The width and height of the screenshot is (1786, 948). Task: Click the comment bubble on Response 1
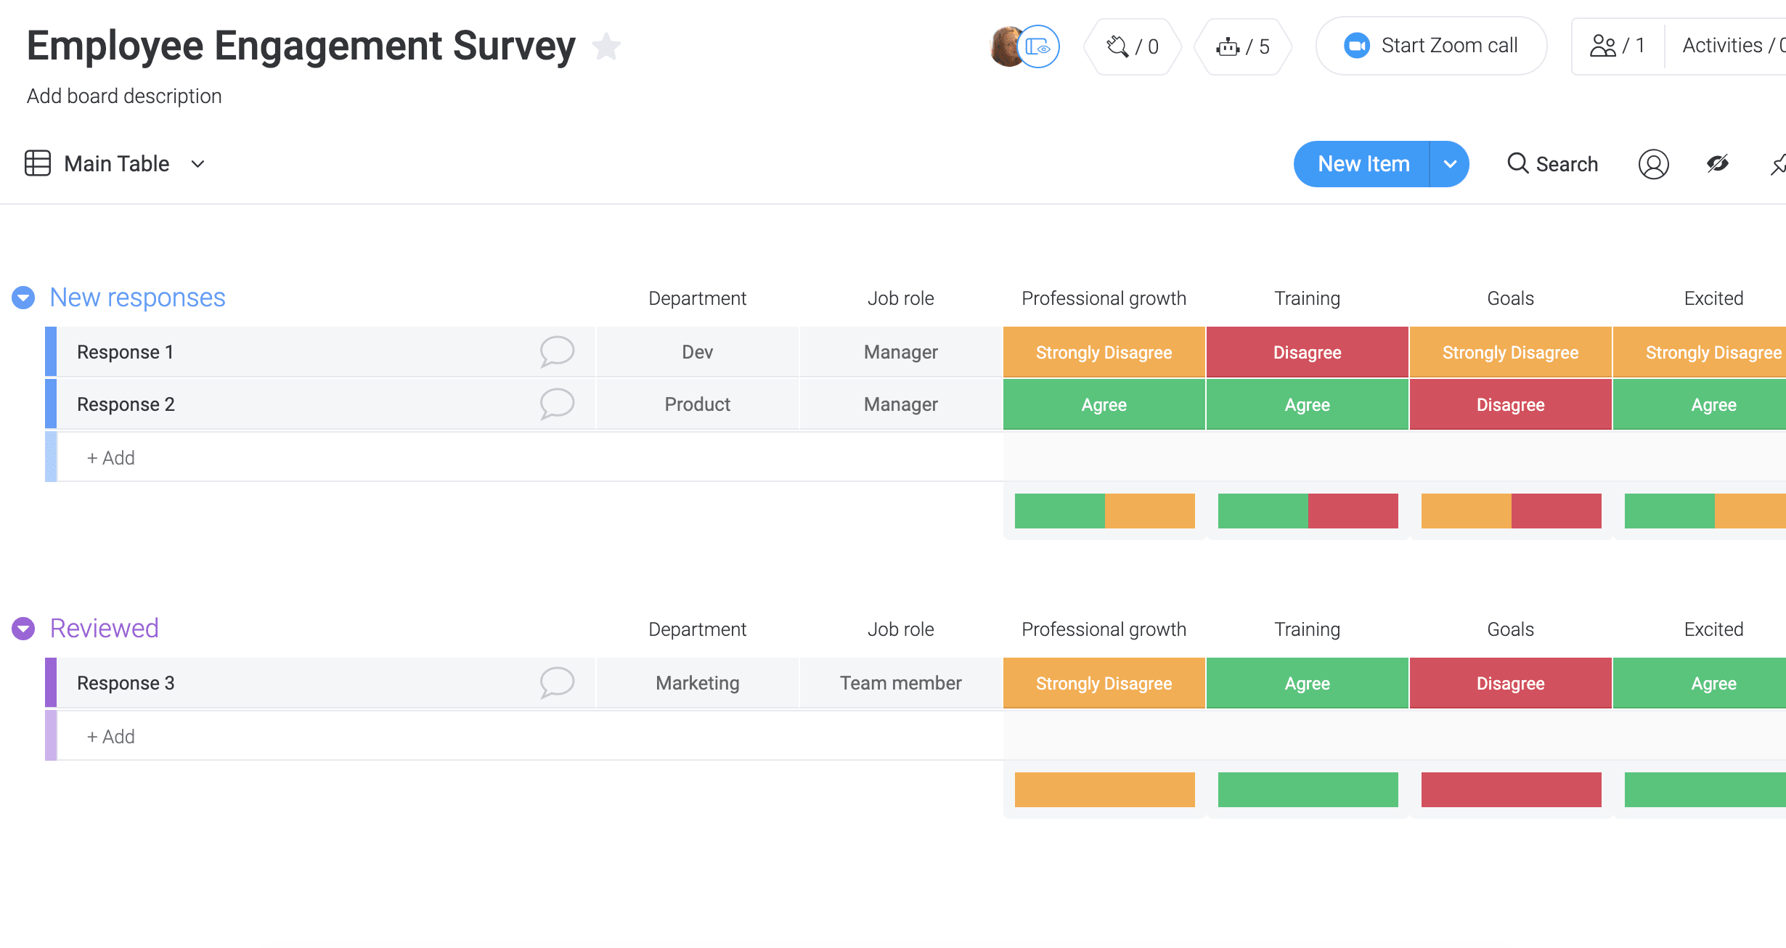pyautogui.click(x=556, y=351)
